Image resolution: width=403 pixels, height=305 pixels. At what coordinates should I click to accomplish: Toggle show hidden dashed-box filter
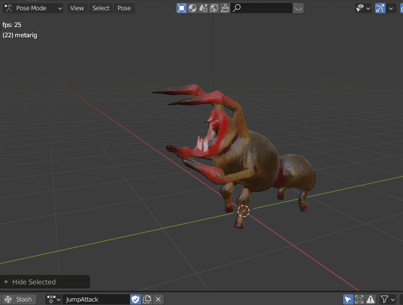point(359,299)
